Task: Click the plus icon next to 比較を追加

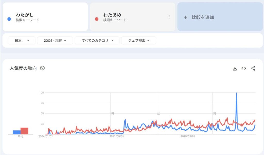Action: coord(185,17)
